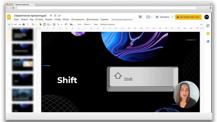Choose the select cursor tool
Screen dimensions: 217x122
coord(41,24)
